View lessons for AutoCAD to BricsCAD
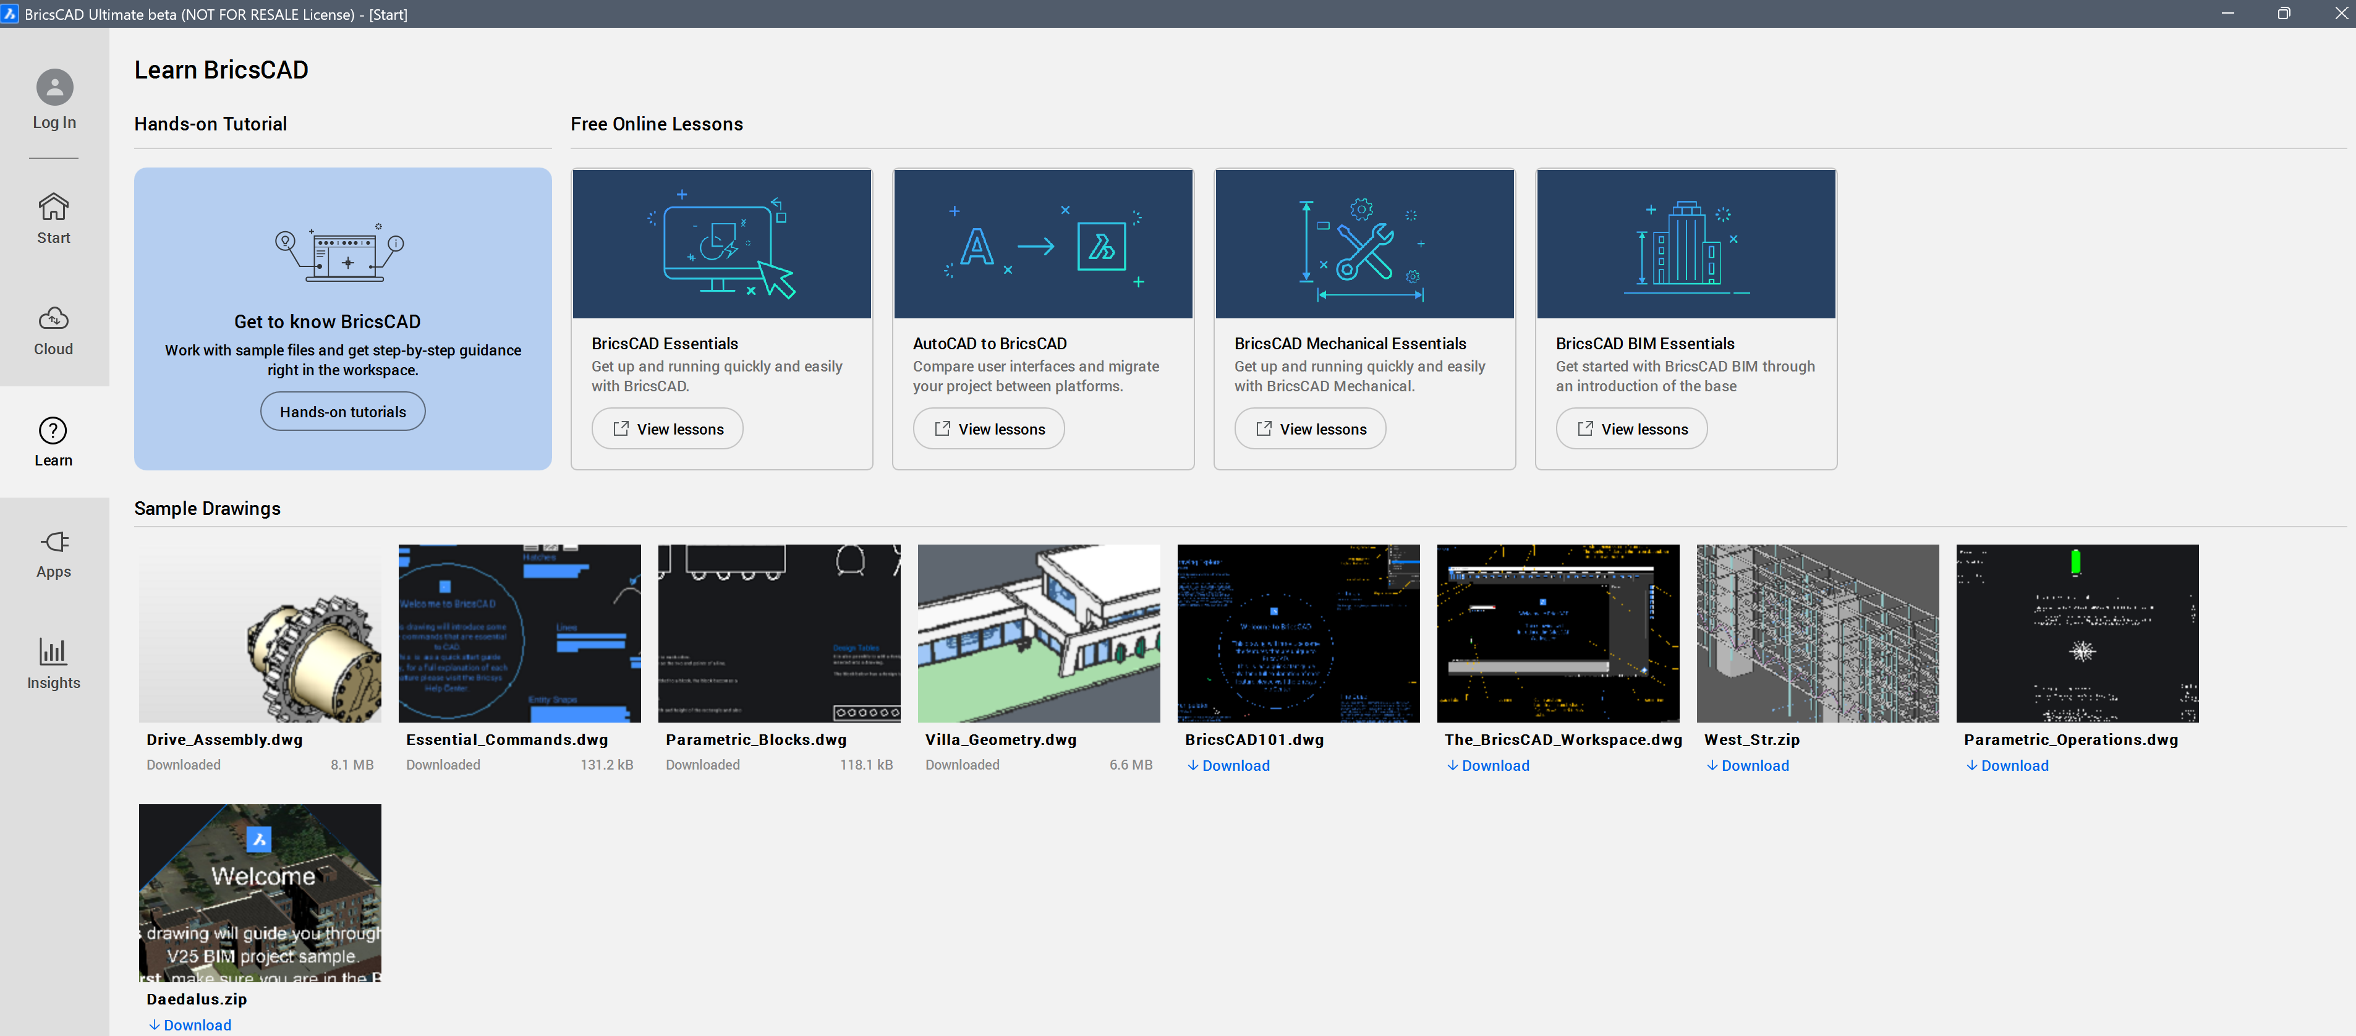 pyautogui.click(x=988, y=429)
